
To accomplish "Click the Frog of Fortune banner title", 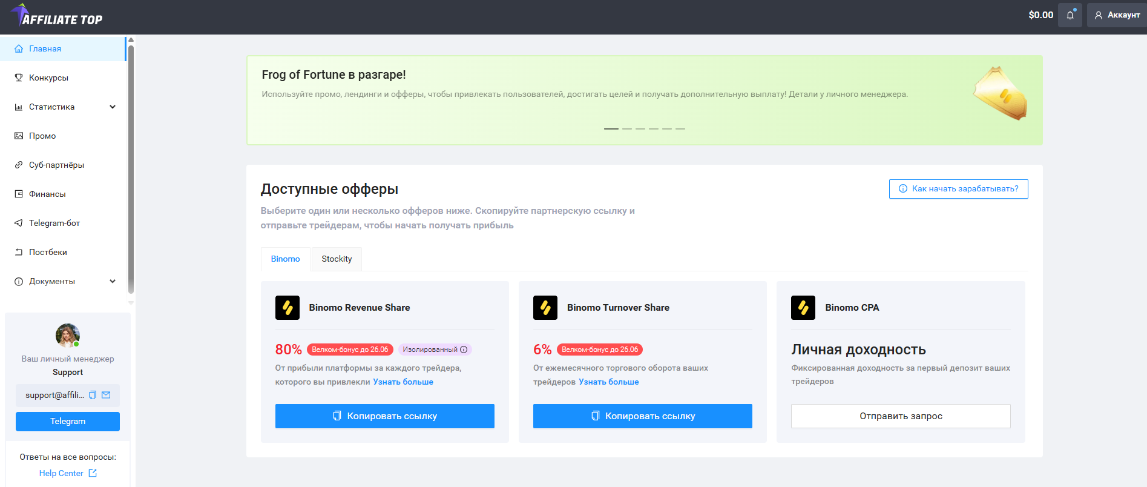I will pos(334,75).
